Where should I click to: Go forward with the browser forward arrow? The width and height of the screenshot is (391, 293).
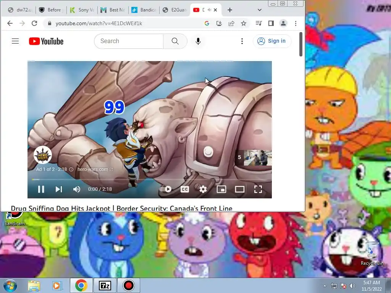coord(22,23)
